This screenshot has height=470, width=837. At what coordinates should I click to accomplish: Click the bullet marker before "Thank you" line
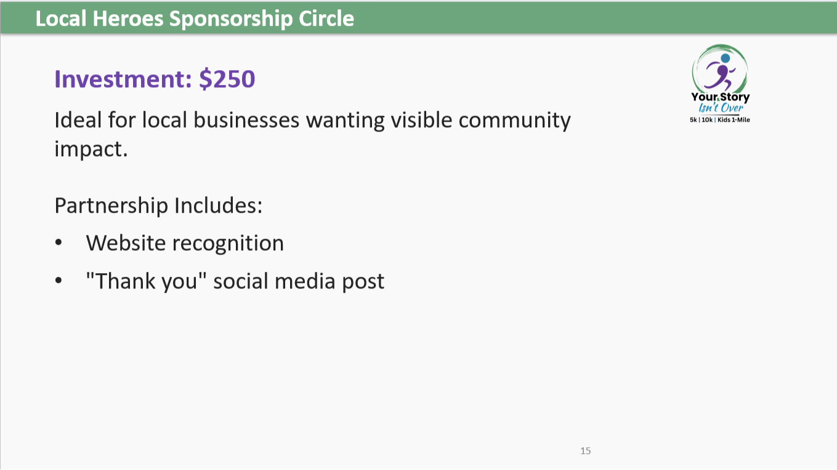click(x=59, y=281)
